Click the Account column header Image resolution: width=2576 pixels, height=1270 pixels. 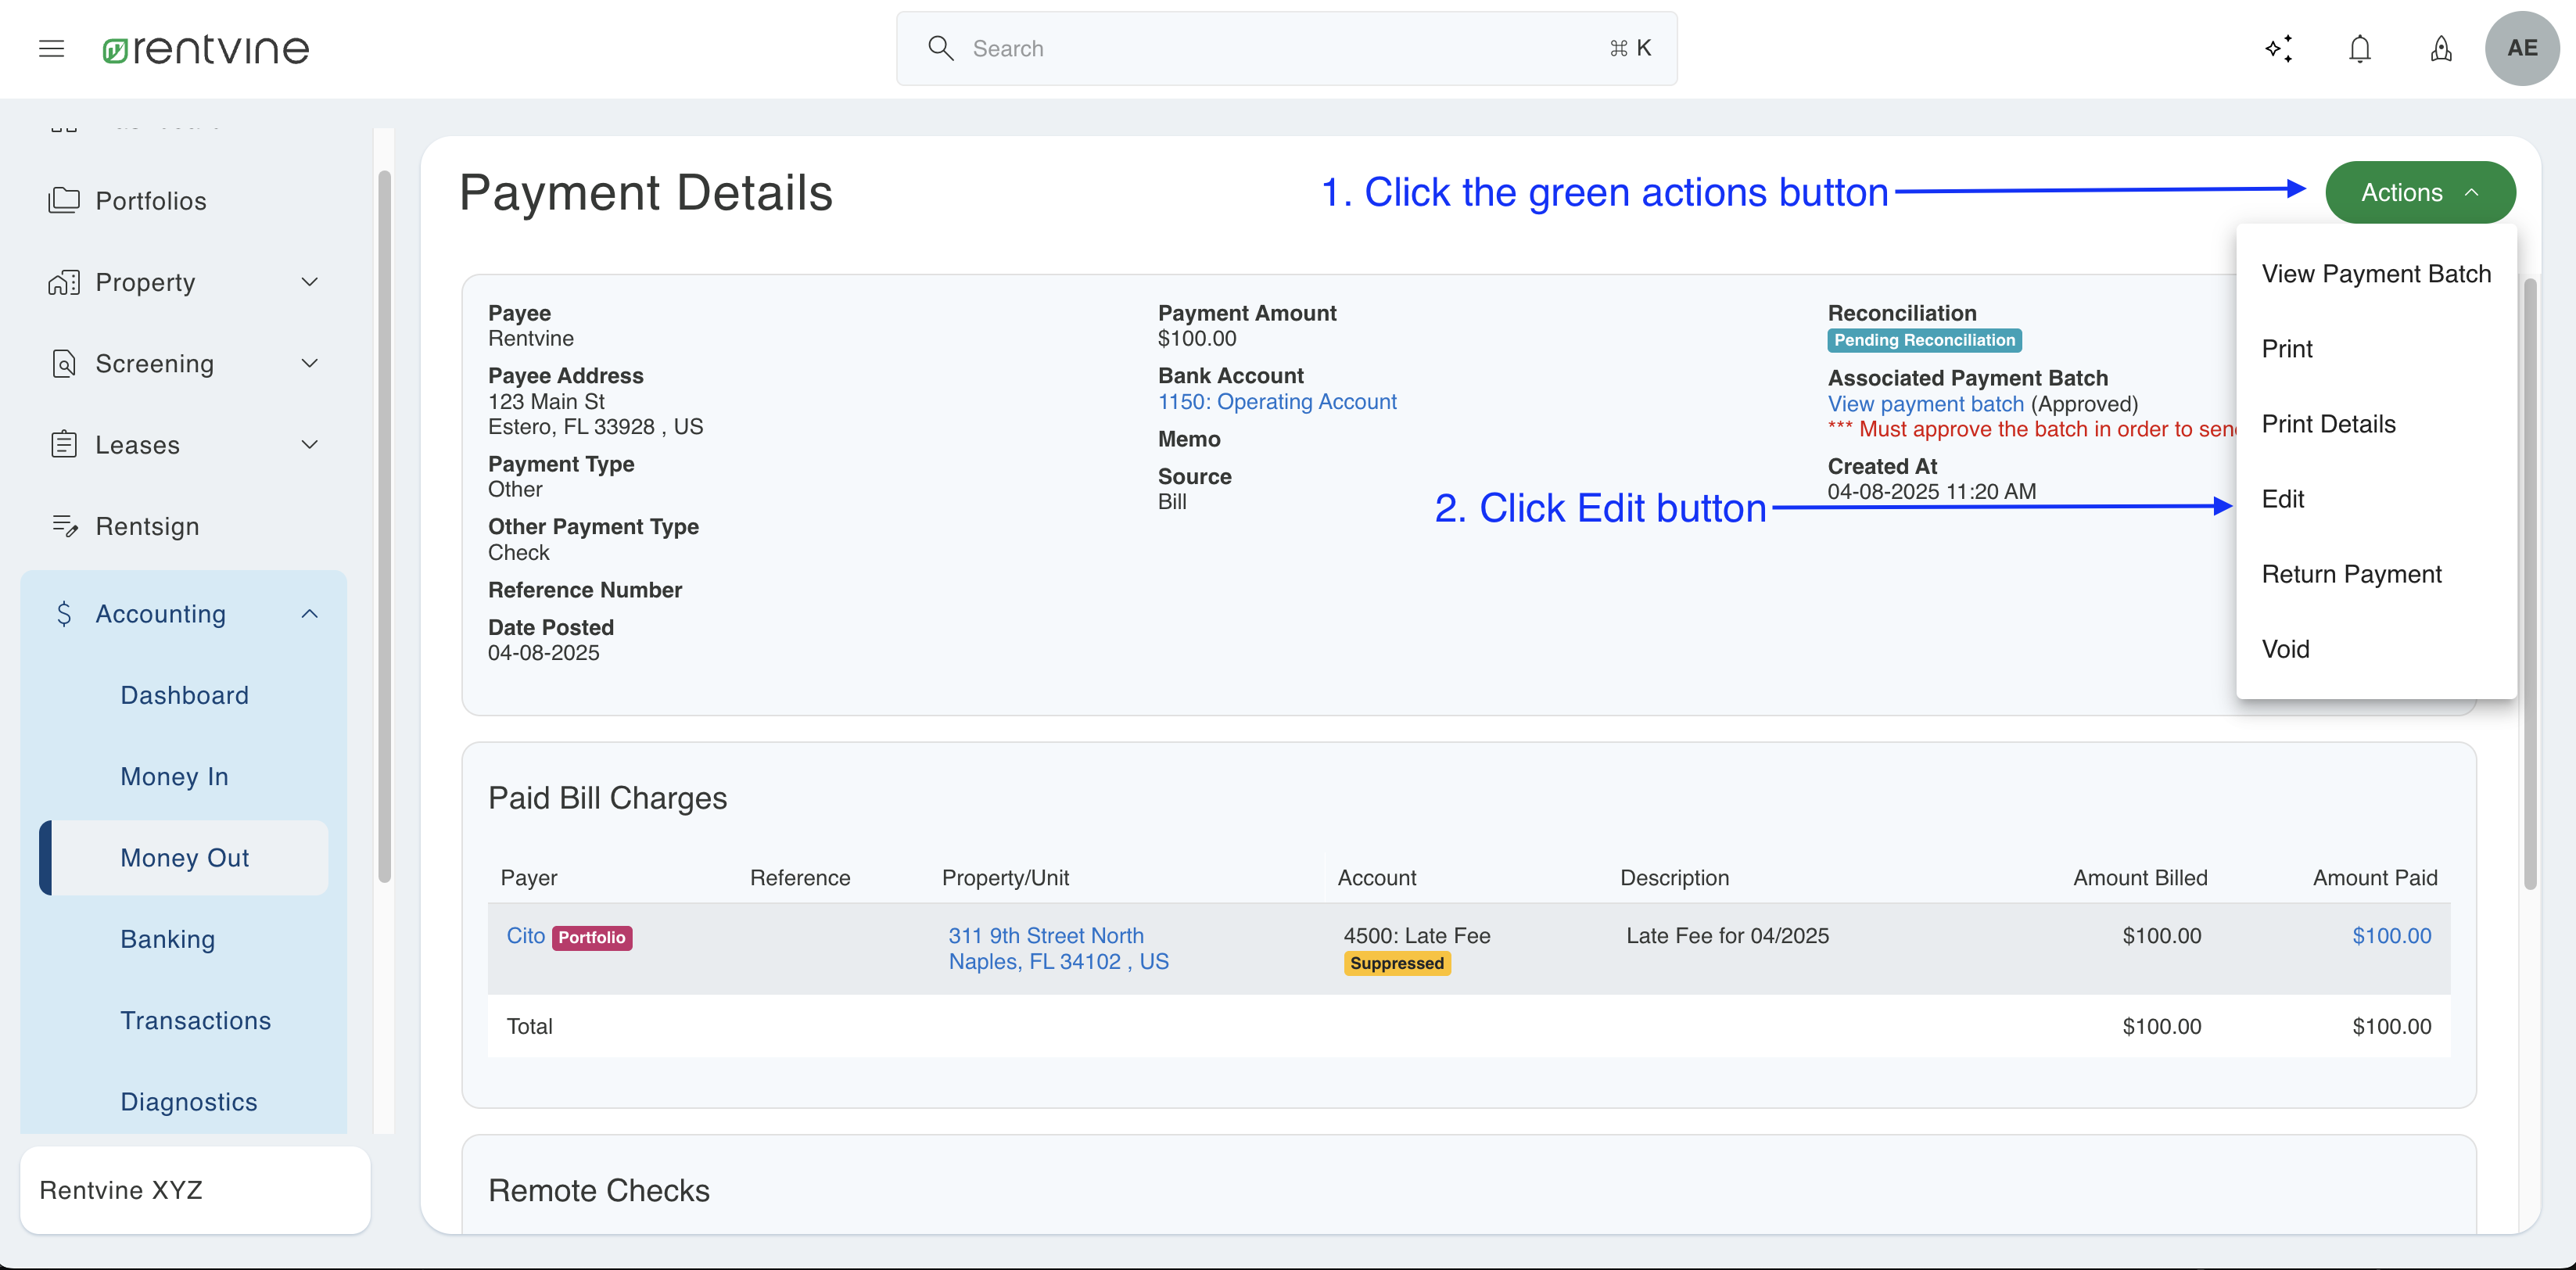coord(1376,878)
